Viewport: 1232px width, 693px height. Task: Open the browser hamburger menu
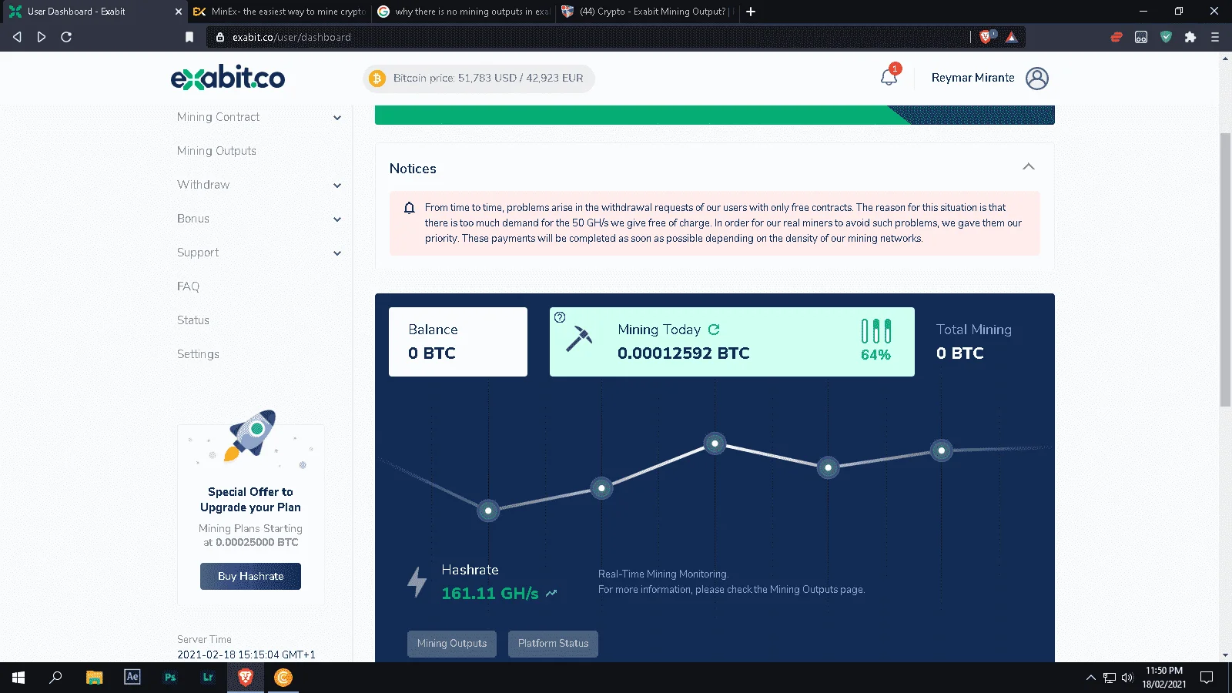1215,37
